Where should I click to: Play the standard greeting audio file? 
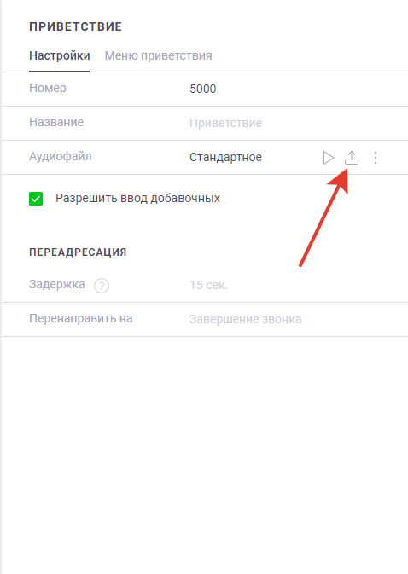329,158
